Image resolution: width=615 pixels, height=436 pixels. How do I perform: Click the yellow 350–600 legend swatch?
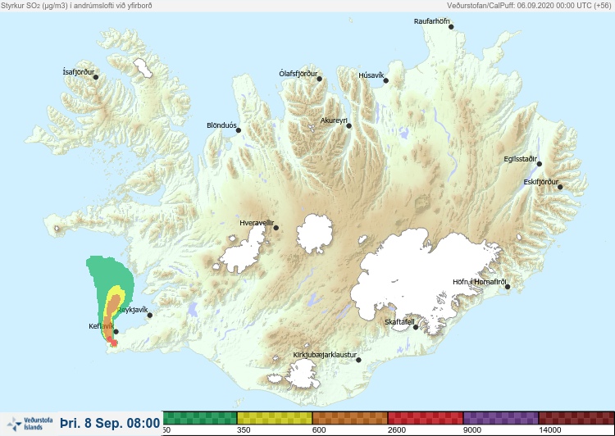(275, 418)
